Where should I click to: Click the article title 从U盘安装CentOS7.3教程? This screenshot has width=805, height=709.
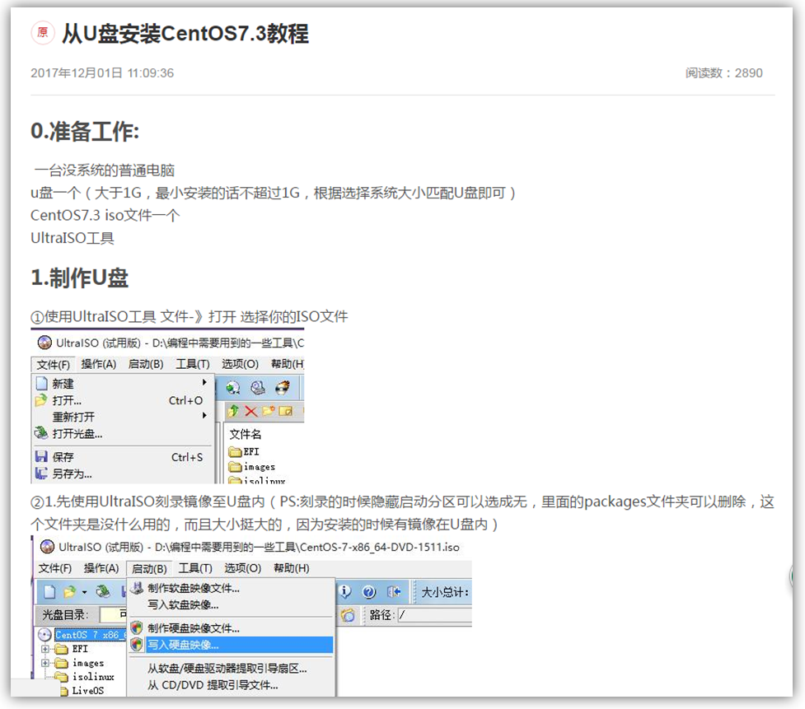coord(185,33)
